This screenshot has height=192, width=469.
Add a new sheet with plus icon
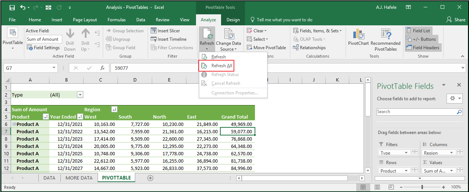[x=150, y=178]
